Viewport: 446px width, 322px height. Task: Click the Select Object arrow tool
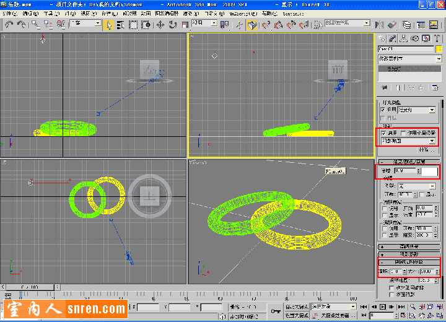(108, 25)
